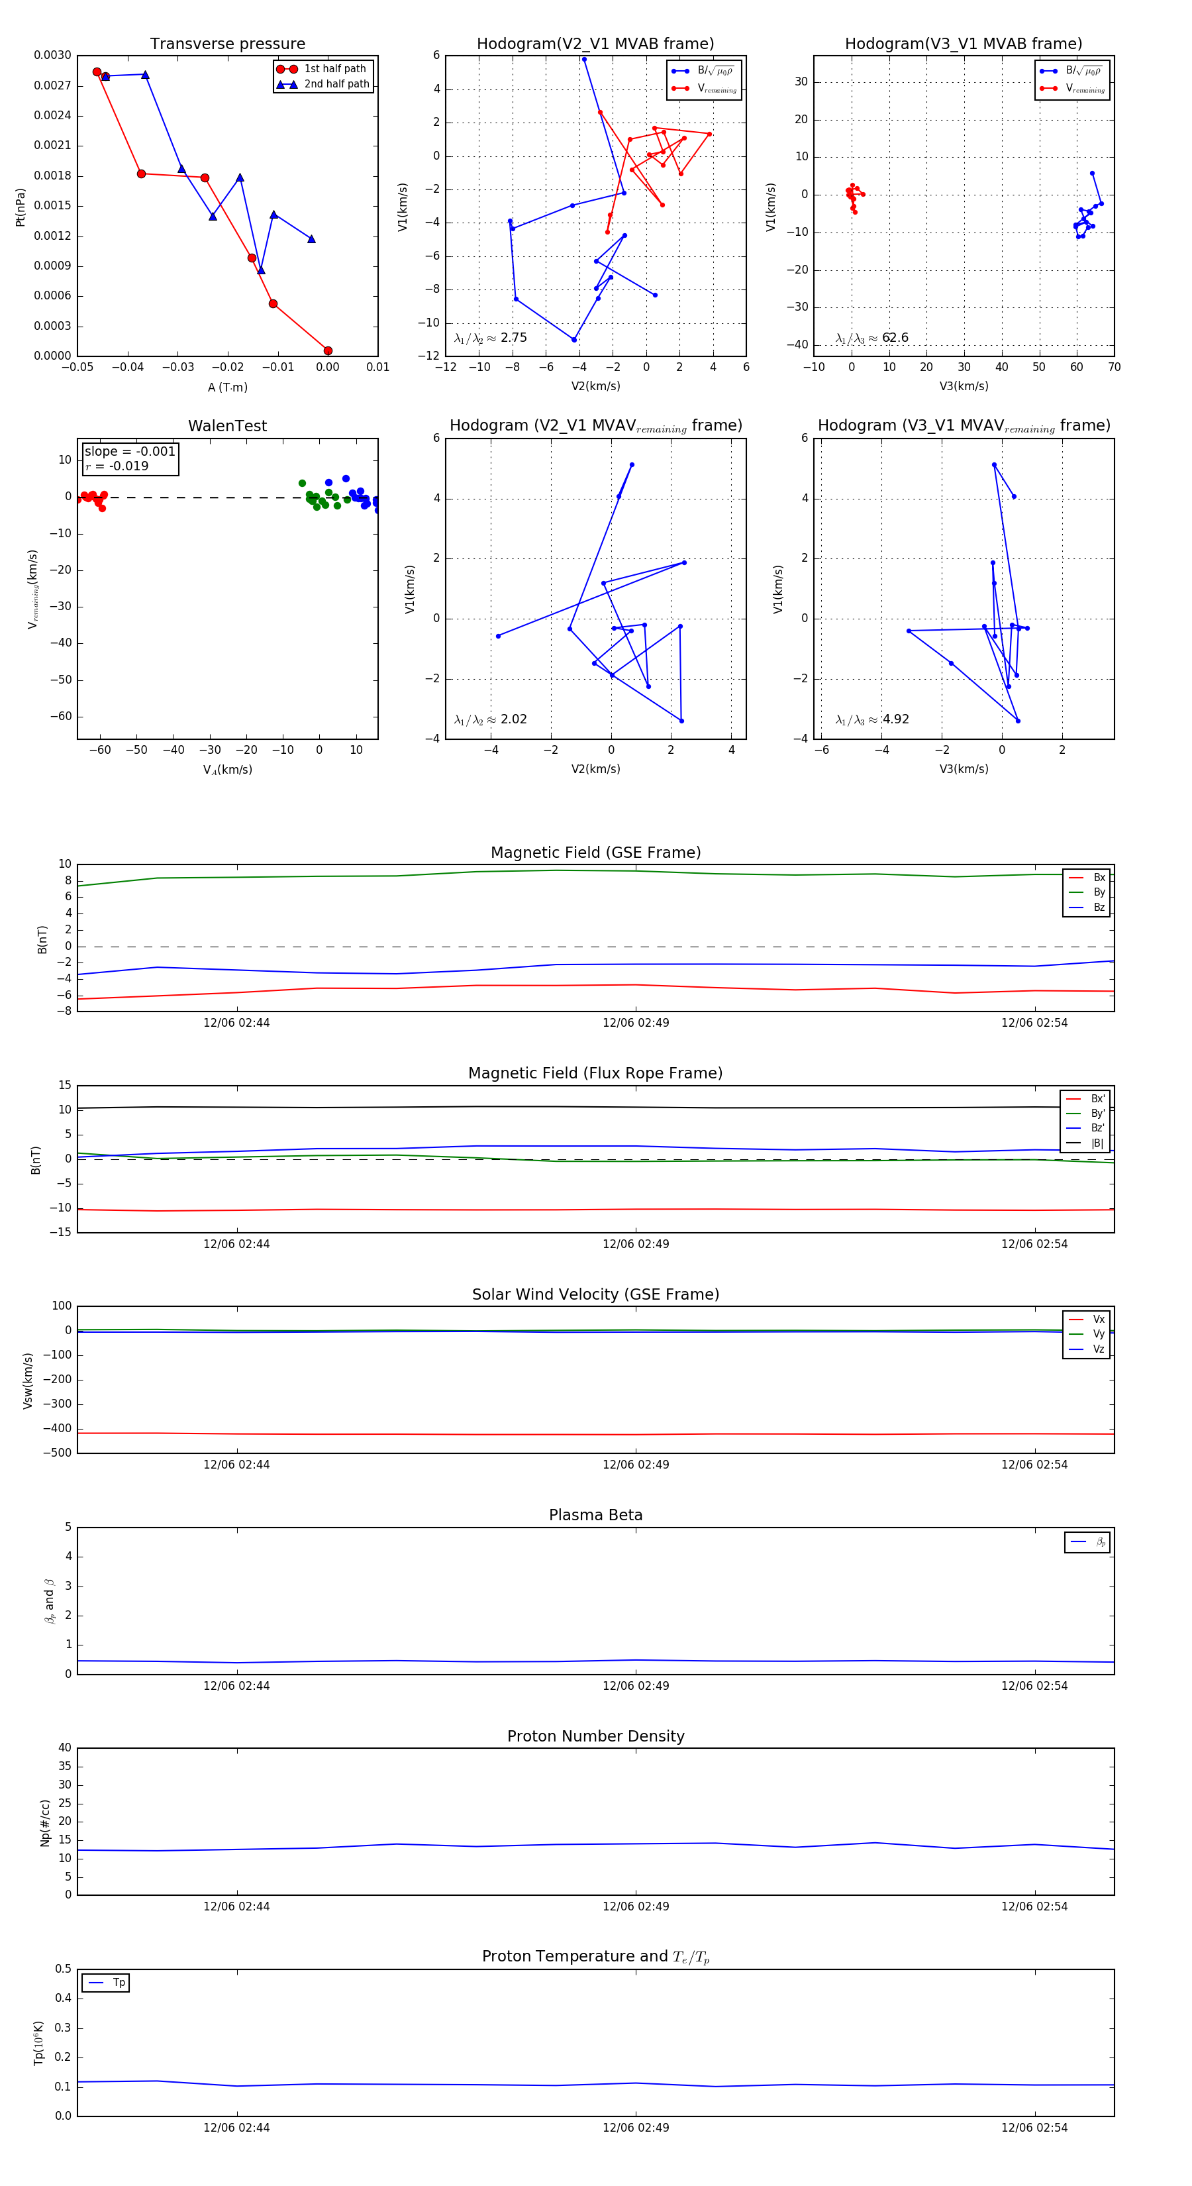Click the 'Vz' legend entry

point(1087,1349)
